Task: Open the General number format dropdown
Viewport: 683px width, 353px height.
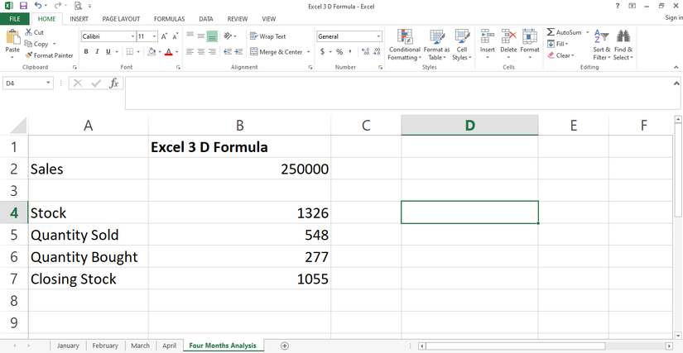Action: click(379, 36)
